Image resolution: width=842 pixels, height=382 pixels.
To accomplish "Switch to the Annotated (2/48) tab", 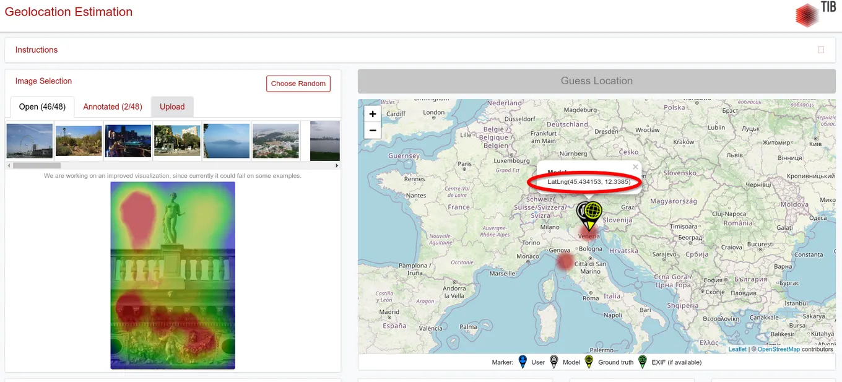I will (113, 106).
